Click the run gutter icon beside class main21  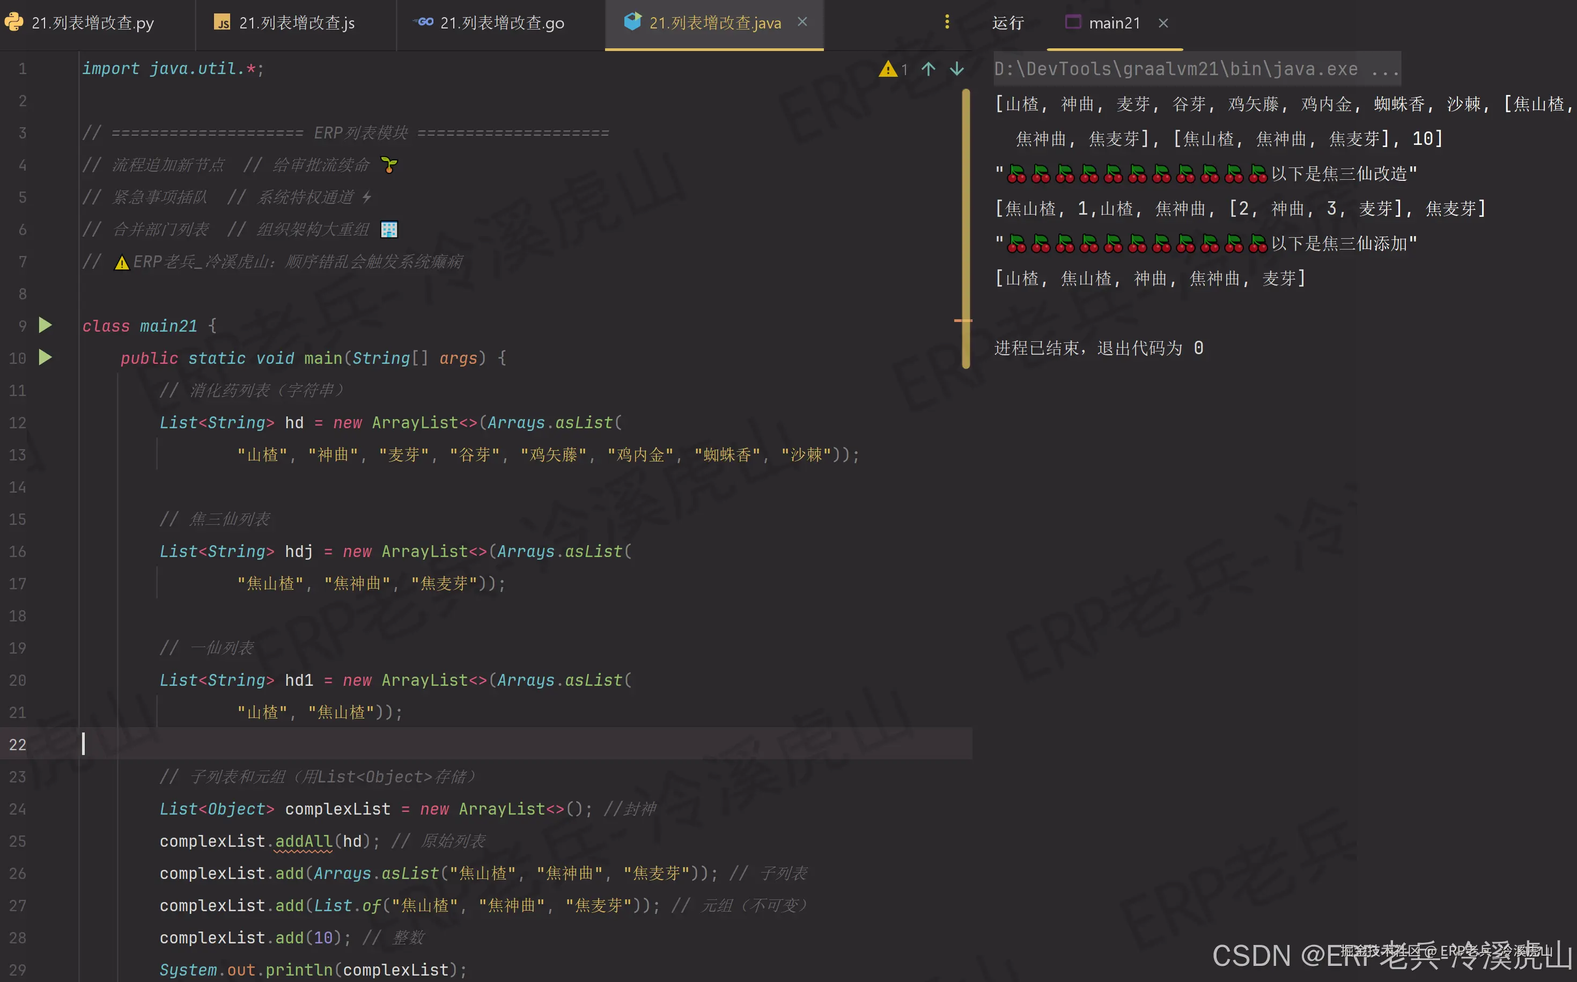[x=45, y=325]
